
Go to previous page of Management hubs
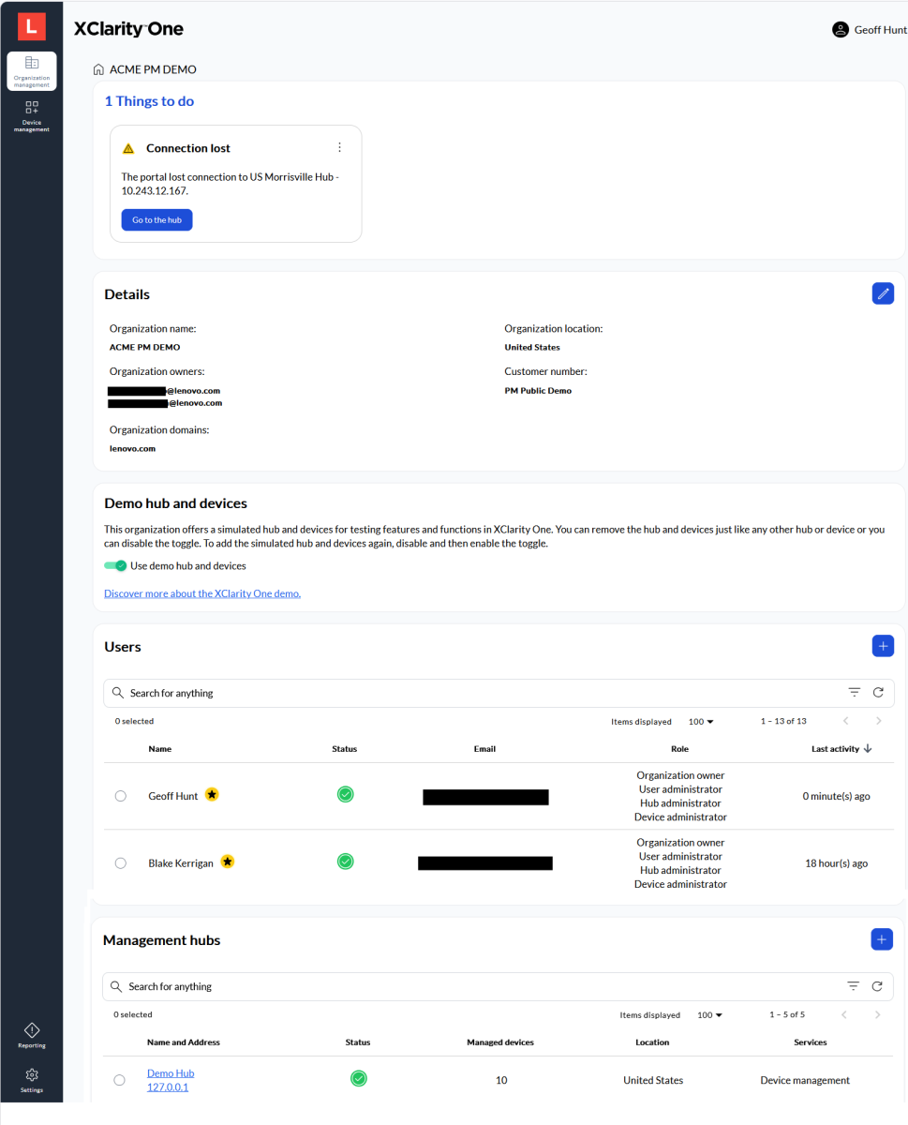(x=844, y=1014)
